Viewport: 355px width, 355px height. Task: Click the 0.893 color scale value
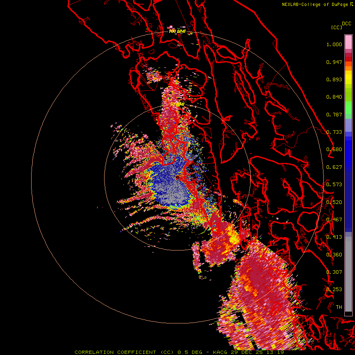click(x=334, y=79)
